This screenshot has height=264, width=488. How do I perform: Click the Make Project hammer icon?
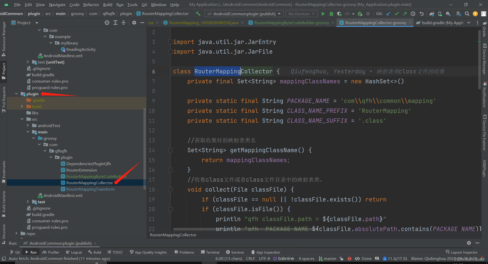pos(198,14)
